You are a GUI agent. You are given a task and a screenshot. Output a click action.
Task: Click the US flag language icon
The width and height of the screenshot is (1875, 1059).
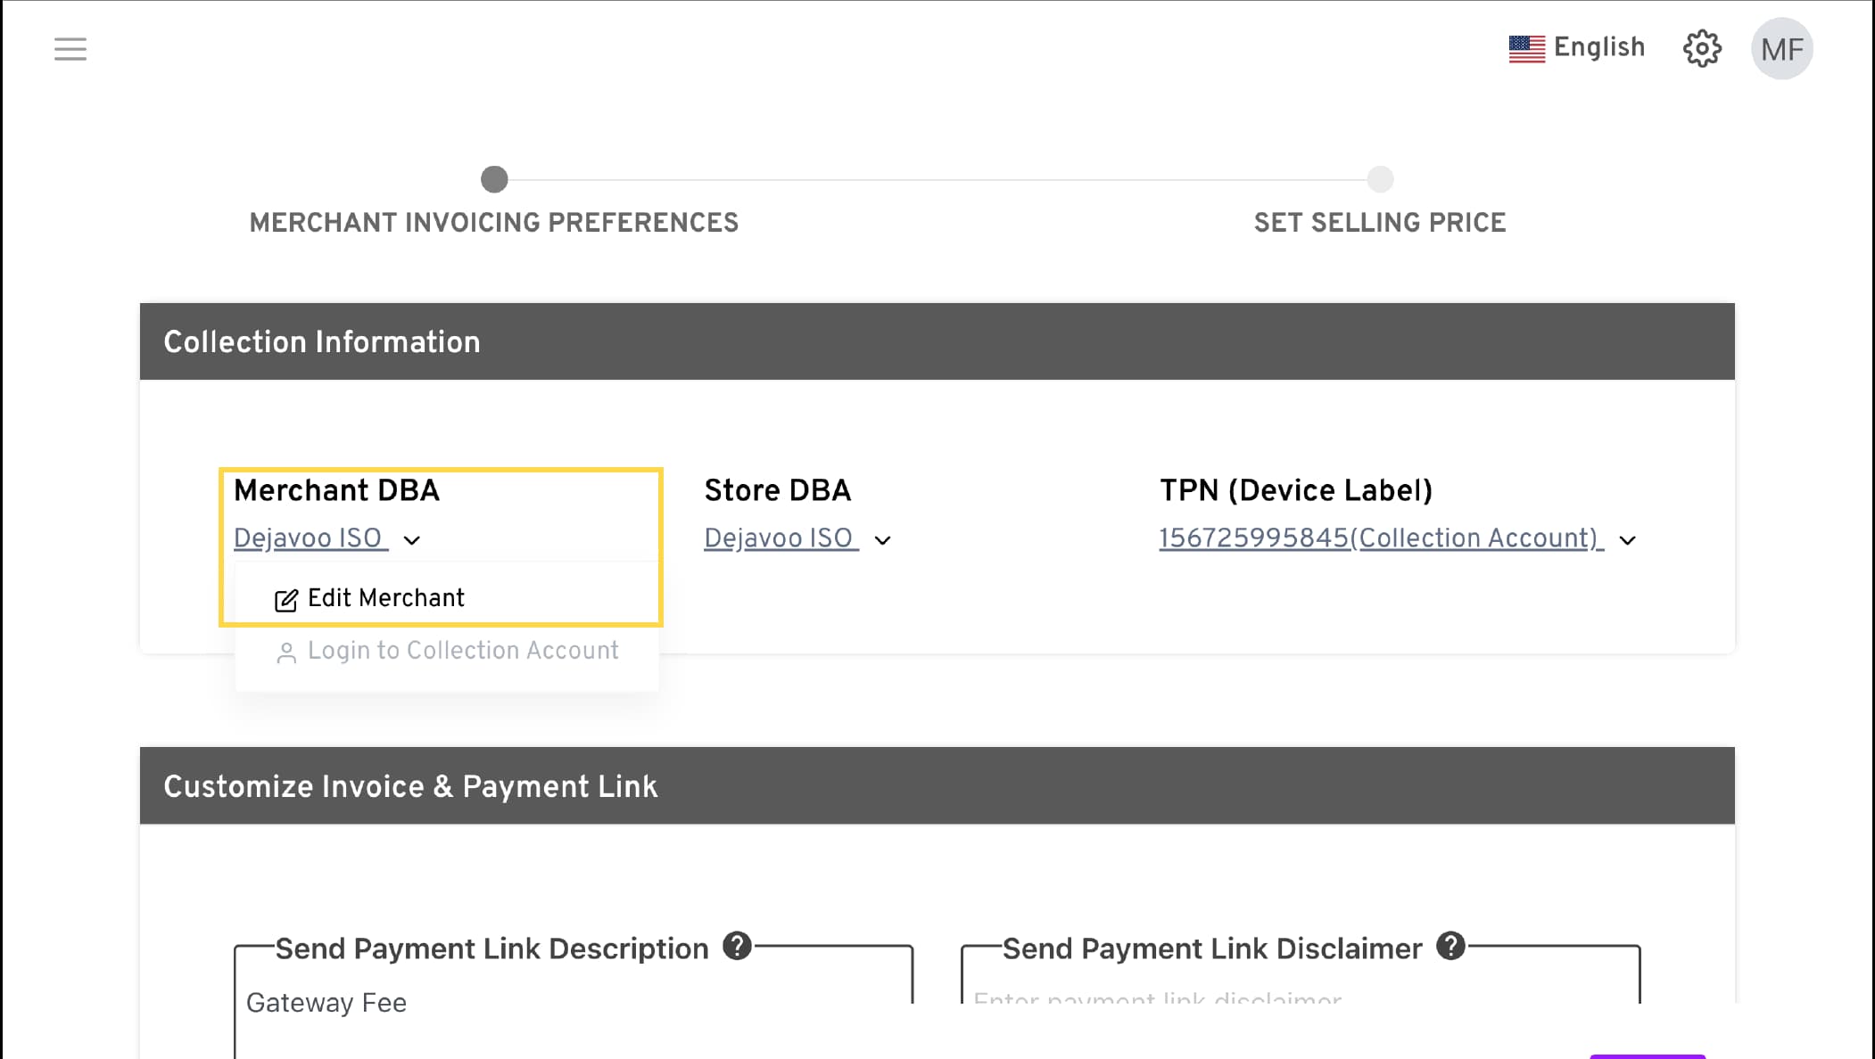click(x=1526, y=48)
